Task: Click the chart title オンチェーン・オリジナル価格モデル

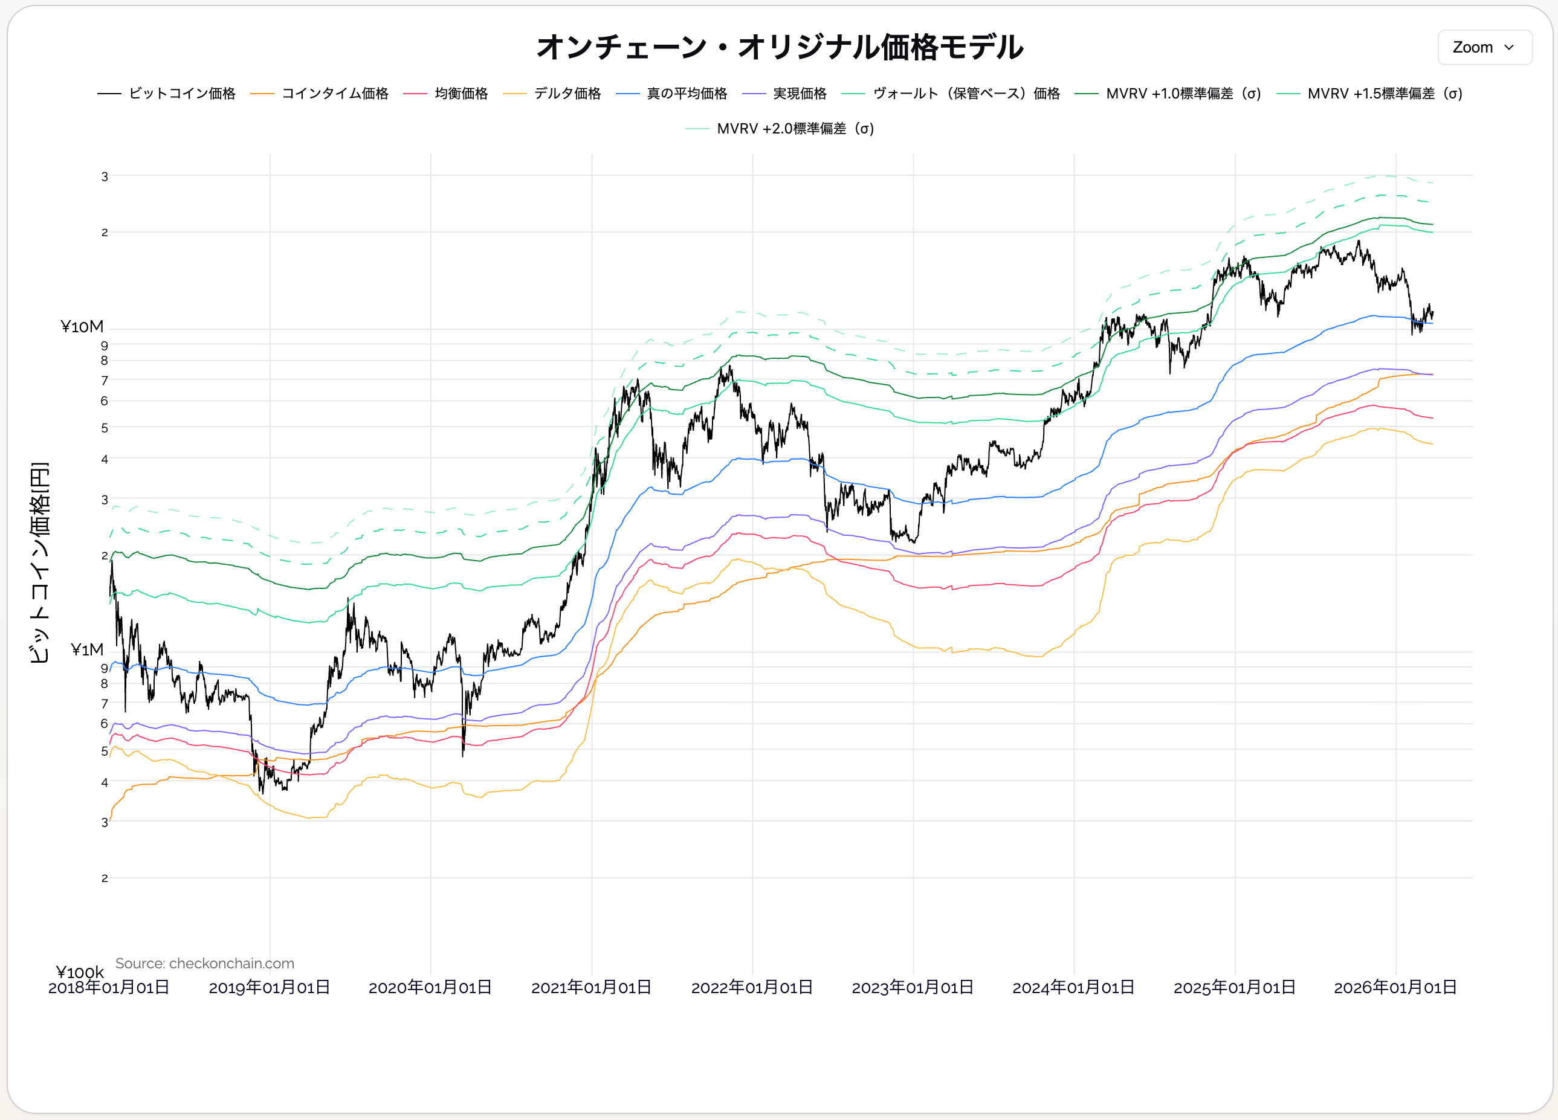Action: coord(779,47)
